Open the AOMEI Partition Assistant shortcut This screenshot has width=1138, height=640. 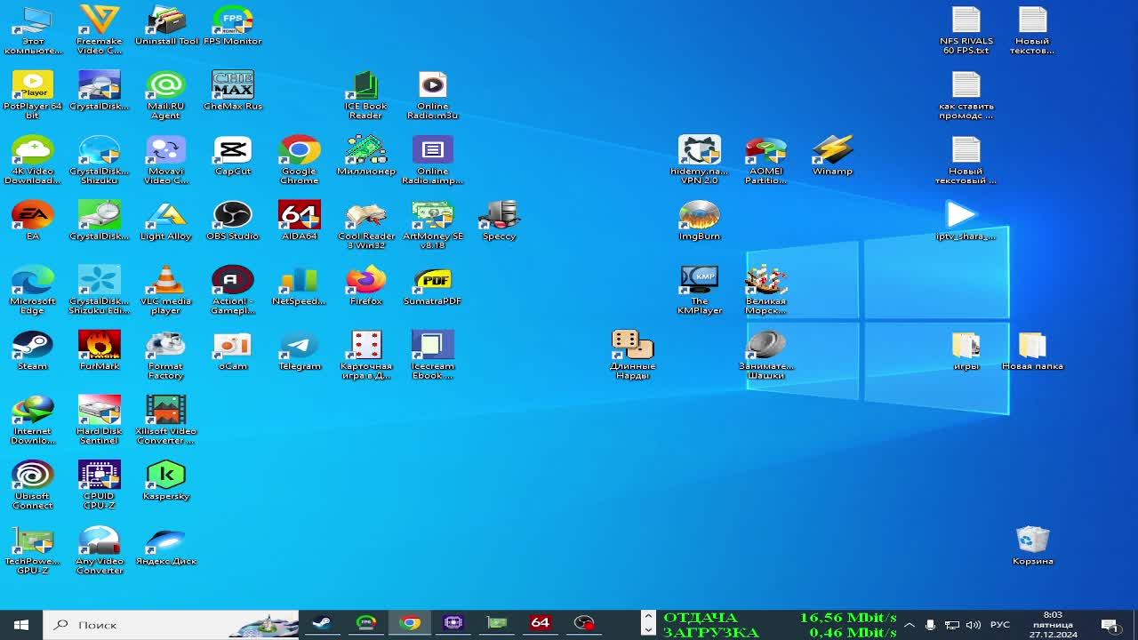point(766,160)
